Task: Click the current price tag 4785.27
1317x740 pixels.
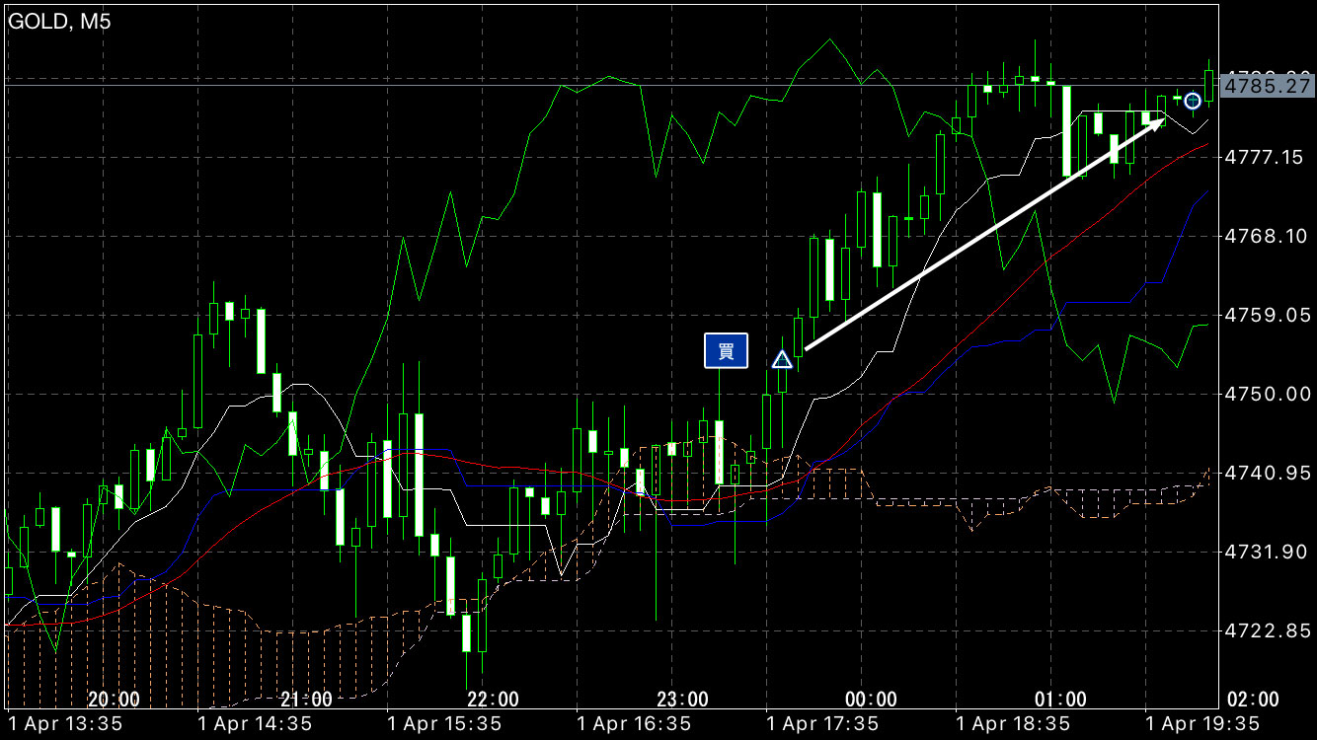Action: (1267, 87)
